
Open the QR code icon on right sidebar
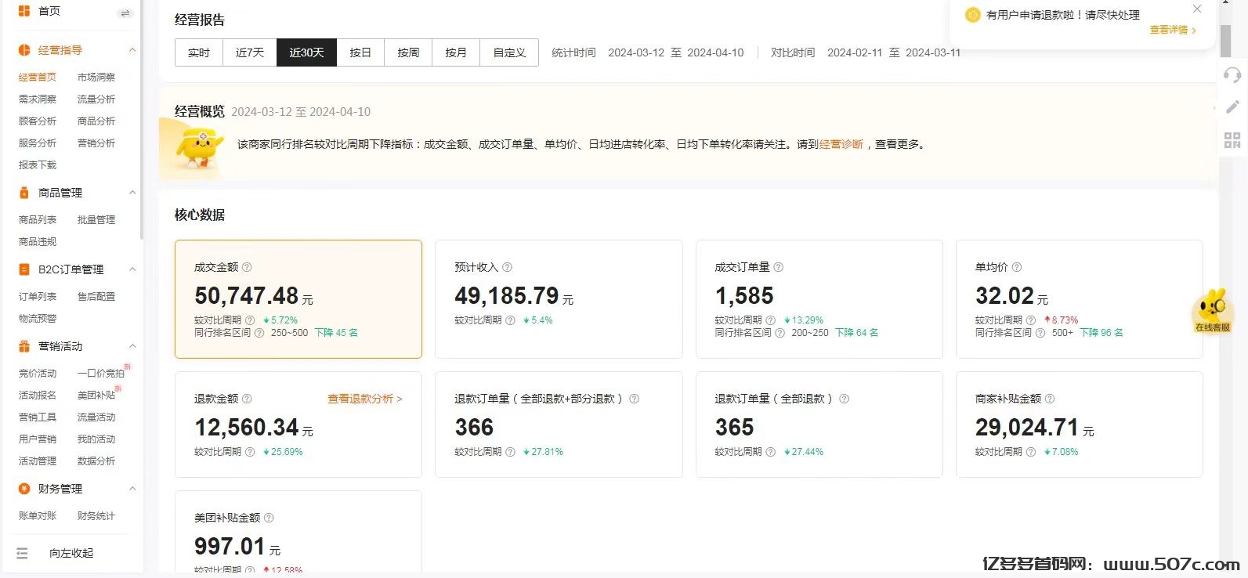pos(1232,140)
